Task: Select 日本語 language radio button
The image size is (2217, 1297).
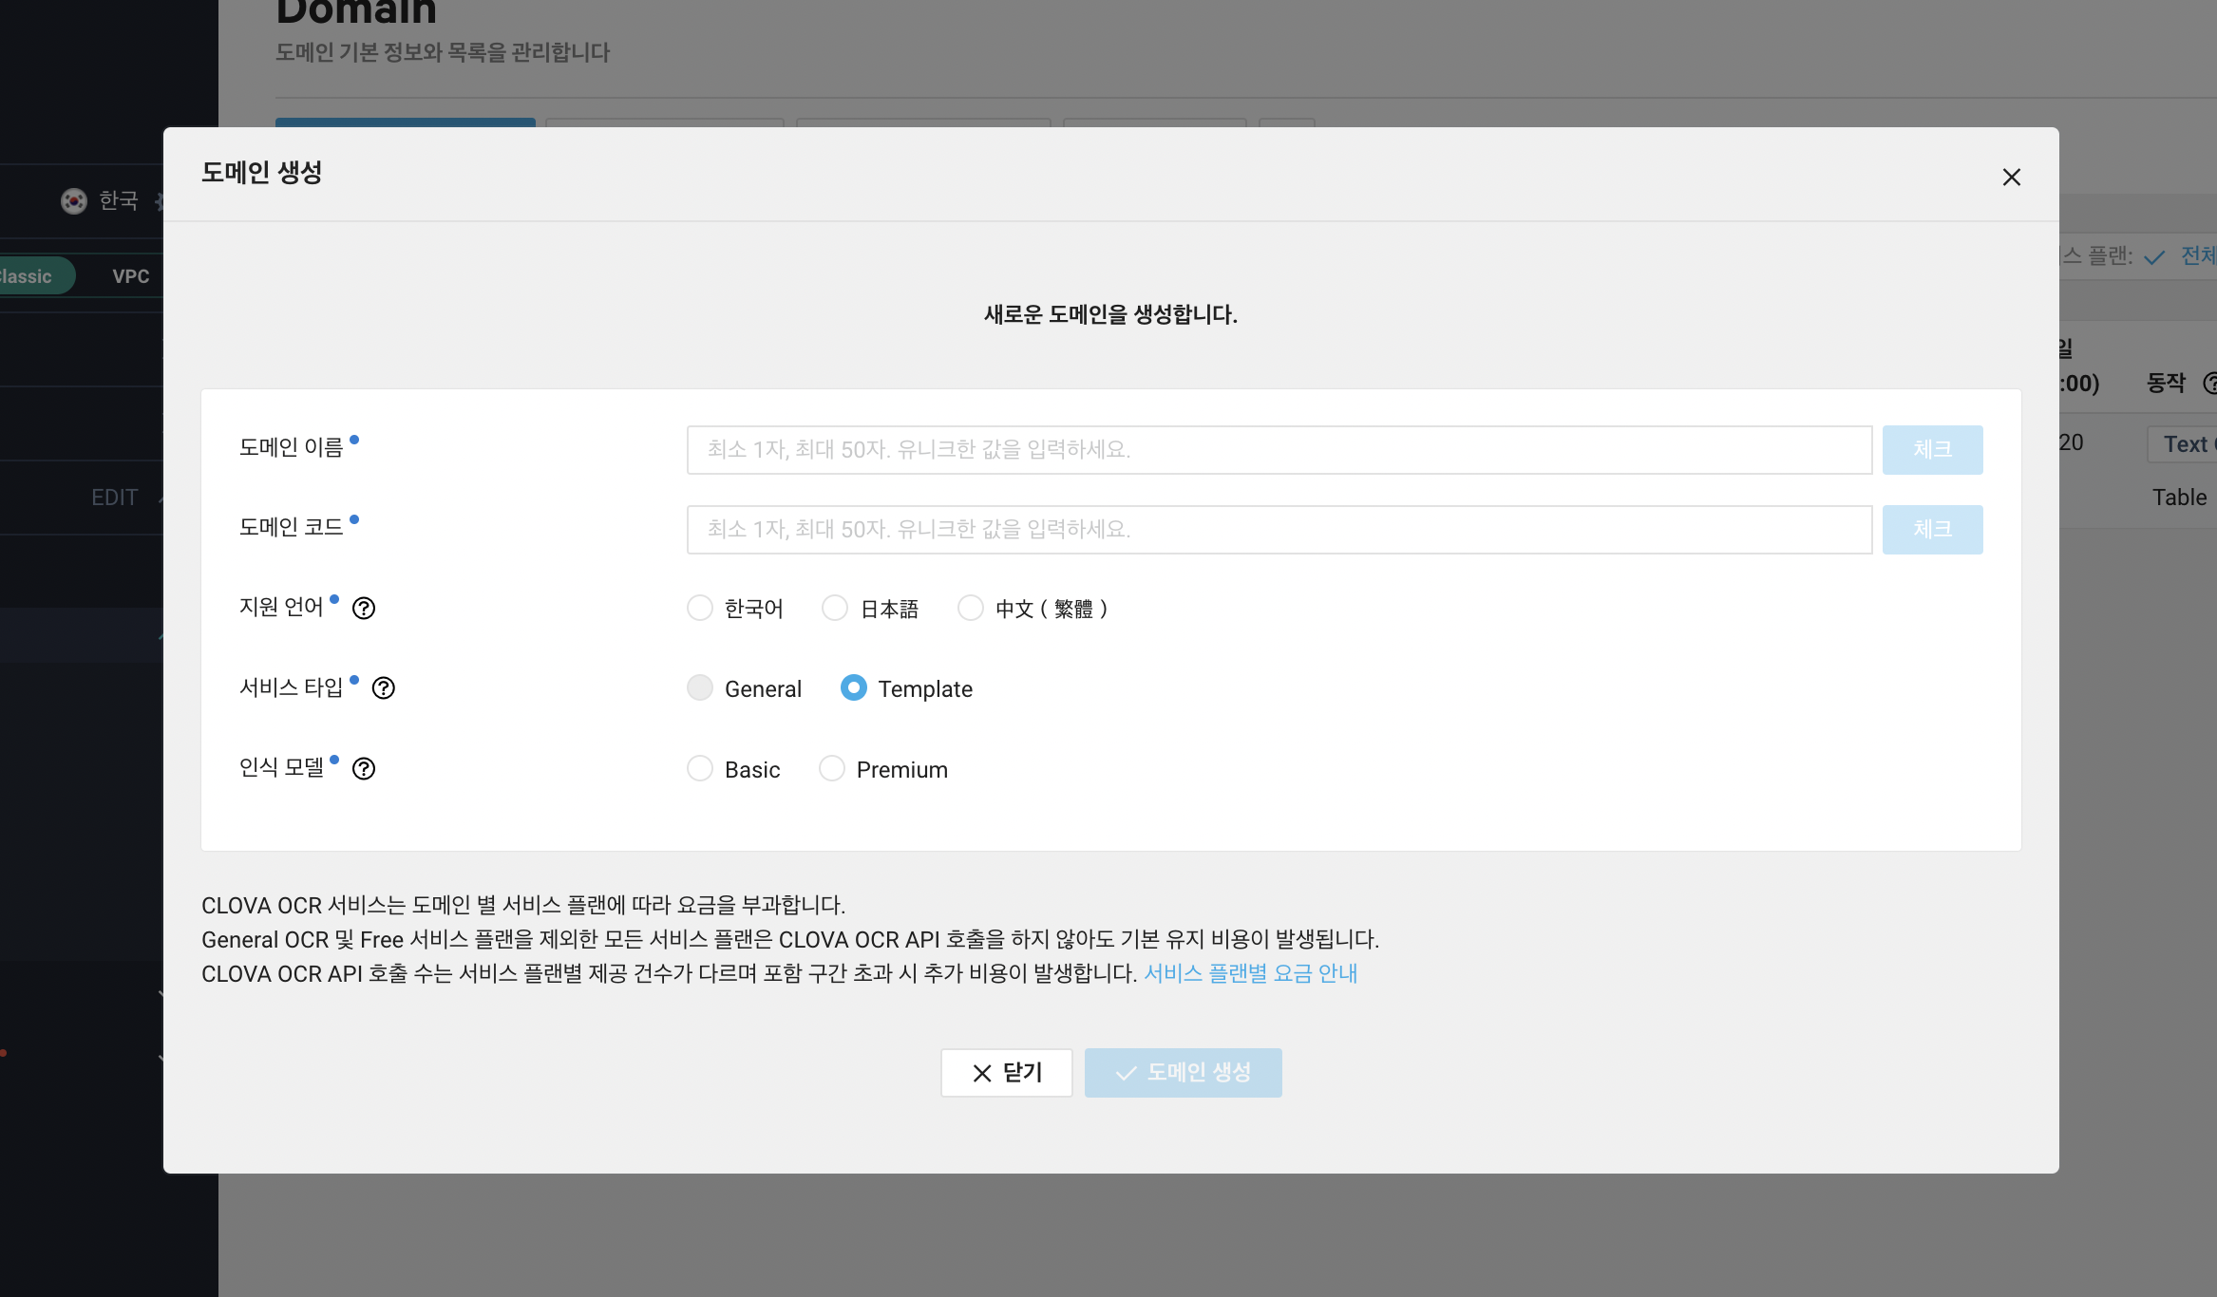Action: tap(835, 609)
